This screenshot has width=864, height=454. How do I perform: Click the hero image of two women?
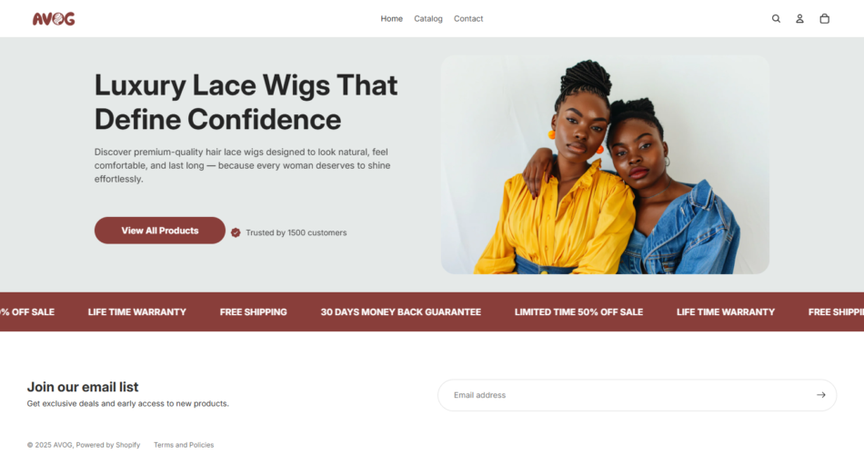click(605, 164)
